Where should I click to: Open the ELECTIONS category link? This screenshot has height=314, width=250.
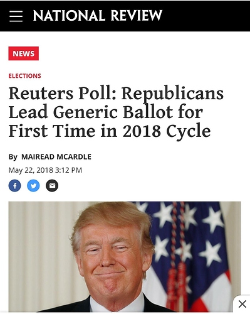tap(24, 76)
